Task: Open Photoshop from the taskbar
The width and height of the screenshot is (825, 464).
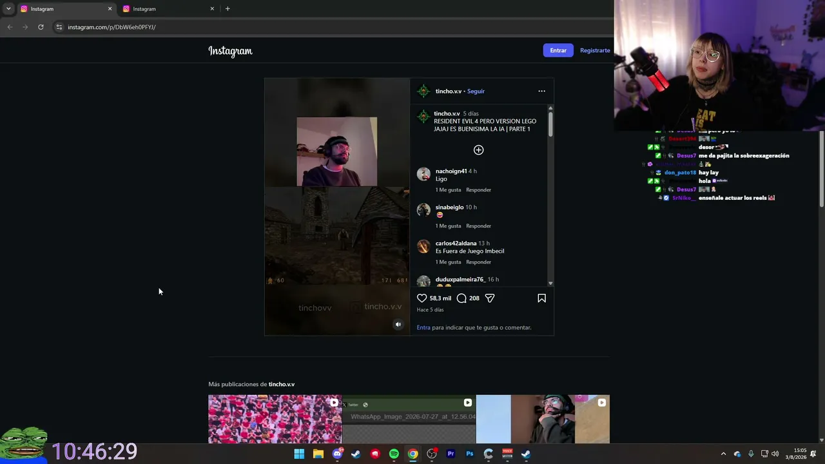Action: coord(470,454)
